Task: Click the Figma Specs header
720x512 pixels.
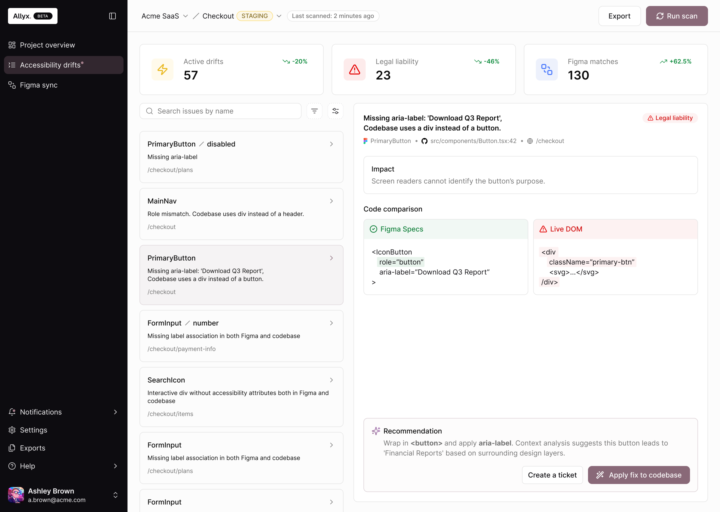Action: [x=446, y=229]
